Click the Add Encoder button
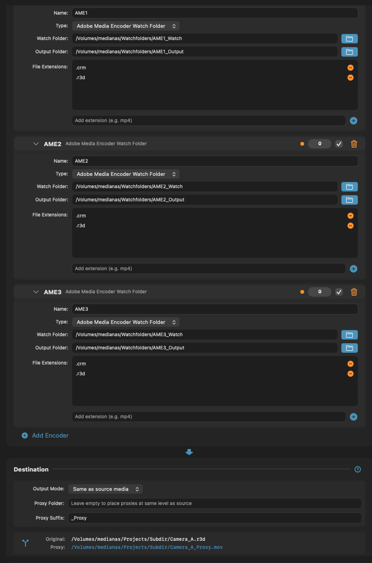Screen dimensions: 372x563 [x=45, y=435]
